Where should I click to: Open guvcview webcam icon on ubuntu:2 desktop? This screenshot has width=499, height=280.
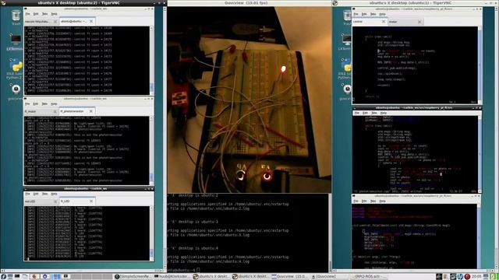16,90
